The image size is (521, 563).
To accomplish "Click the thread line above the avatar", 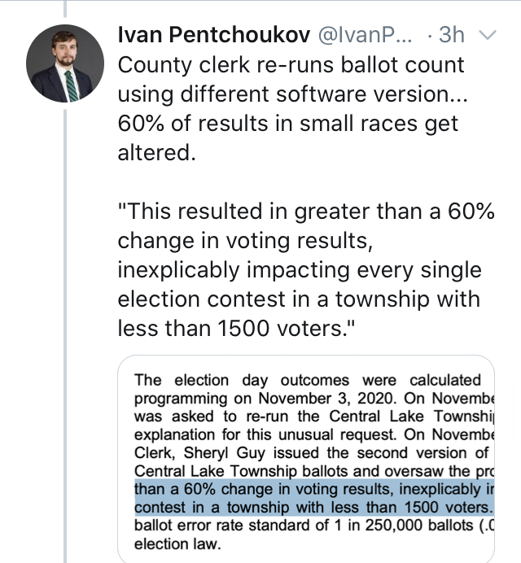I will (x=65, y=9).
